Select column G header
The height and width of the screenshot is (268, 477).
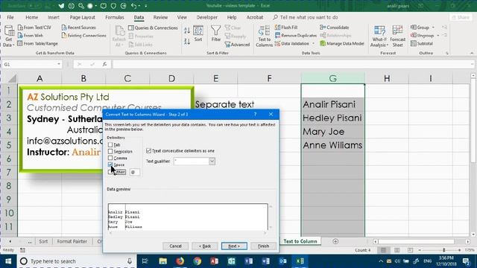click(x=333, y=78)
